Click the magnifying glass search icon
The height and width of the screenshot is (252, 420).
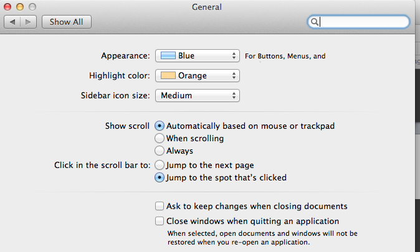click(x=315, y=22)
